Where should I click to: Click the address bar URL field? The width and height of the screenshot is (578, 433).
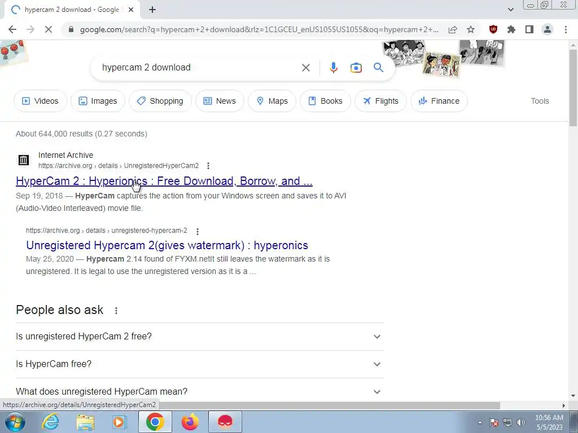click(259, 29)
